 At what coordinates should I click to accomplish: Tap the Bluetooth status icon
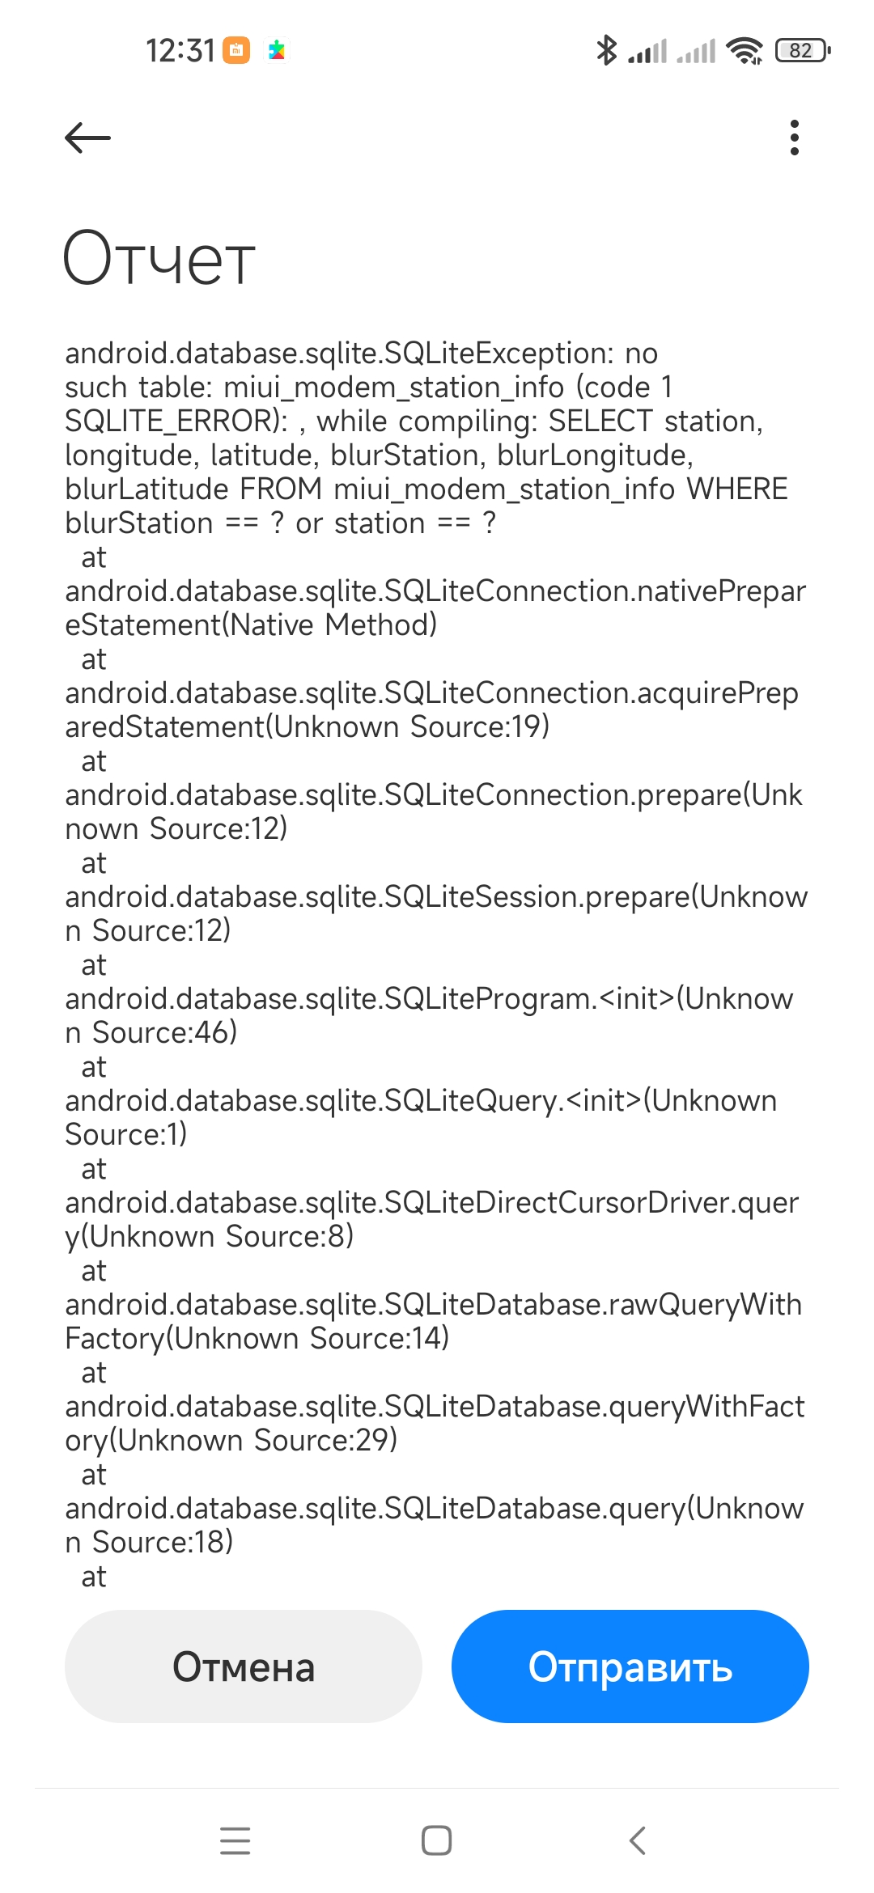pos(606,50)
